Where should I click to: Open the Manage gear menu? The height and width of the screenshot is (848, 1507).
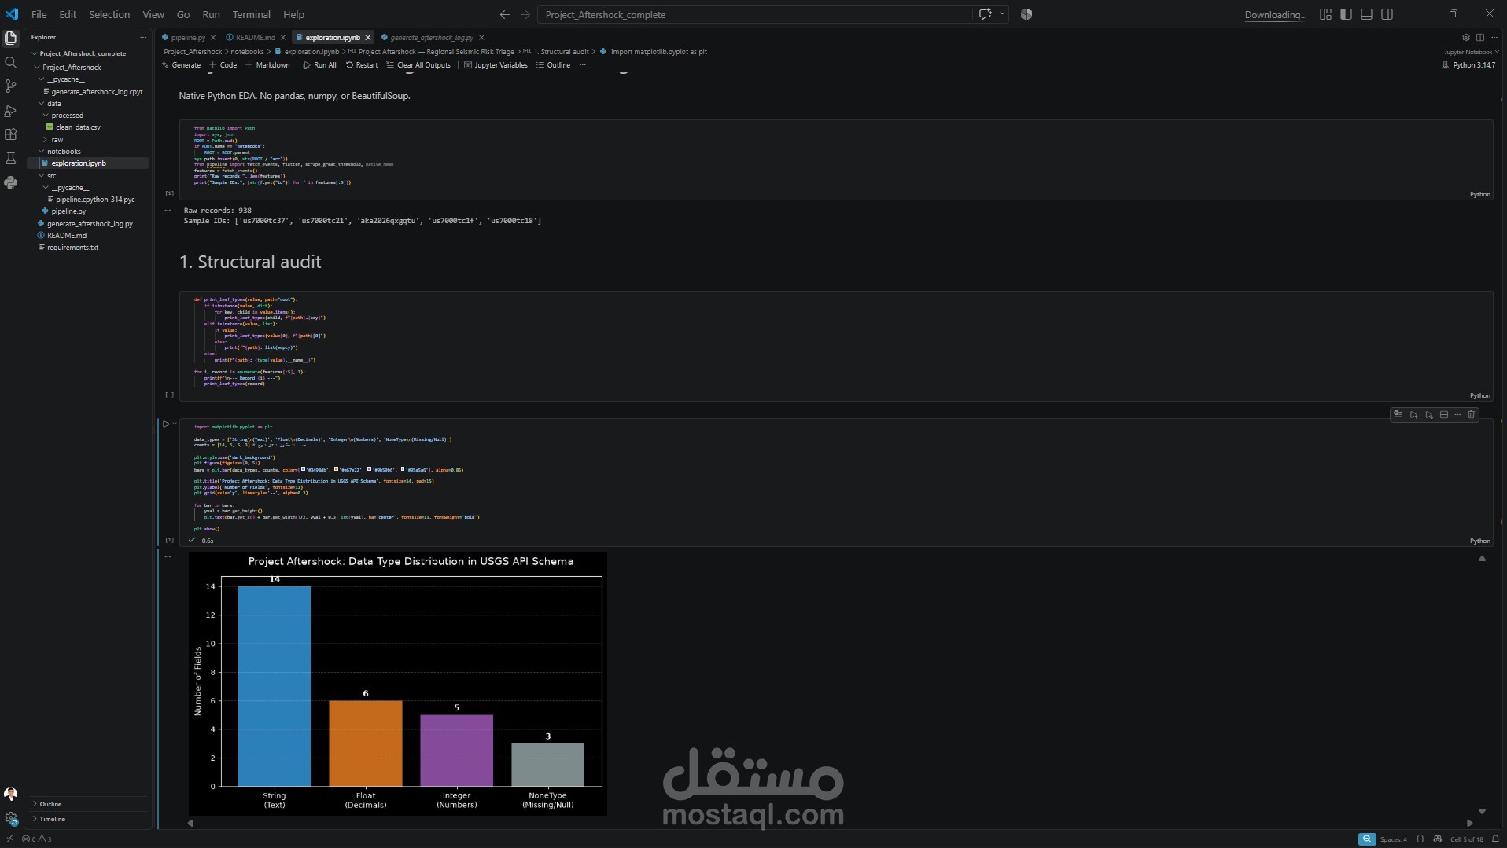[11, 818]
